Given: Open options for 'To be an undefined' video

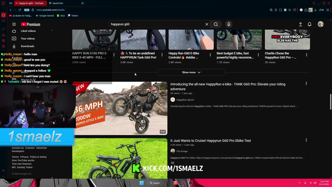Looking at the screenshot, I should tap(162, 55).
